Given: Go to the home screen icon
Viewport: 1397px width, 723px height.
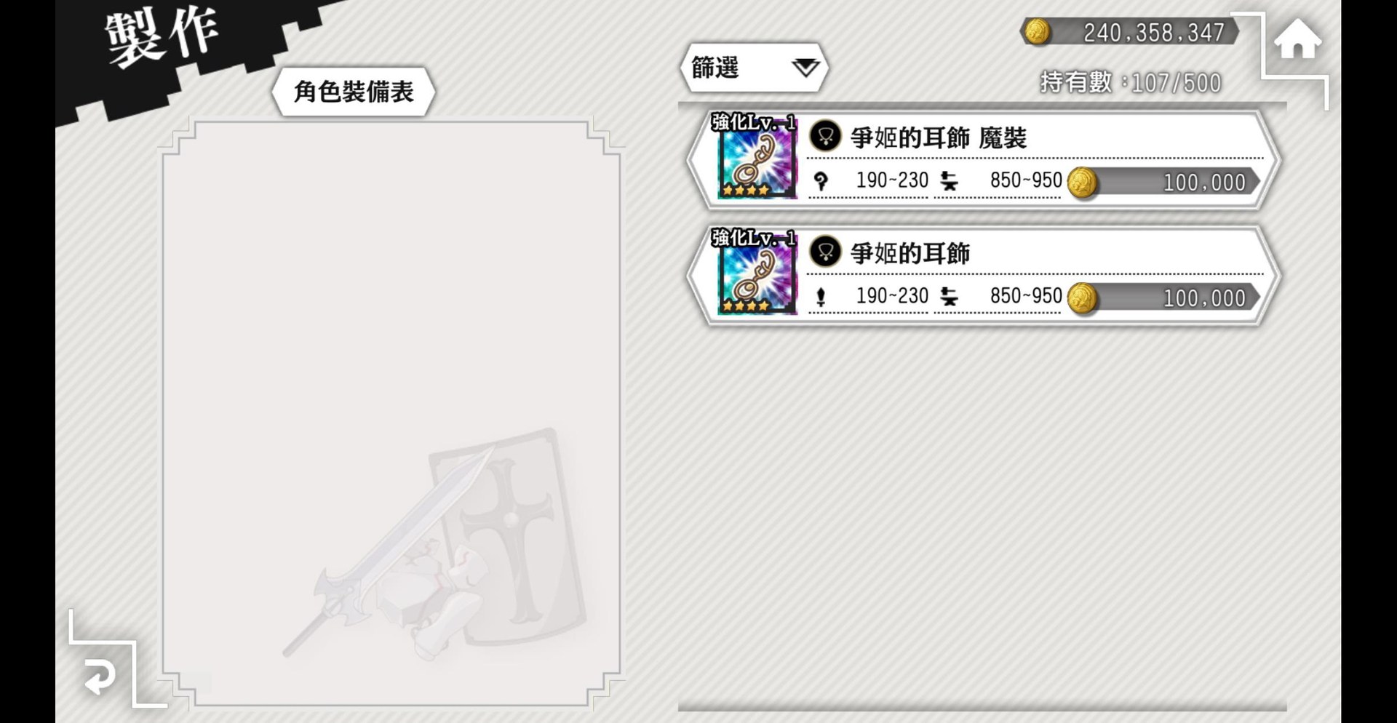Looking at the screenshot, I should click(x=1297, y=39).
